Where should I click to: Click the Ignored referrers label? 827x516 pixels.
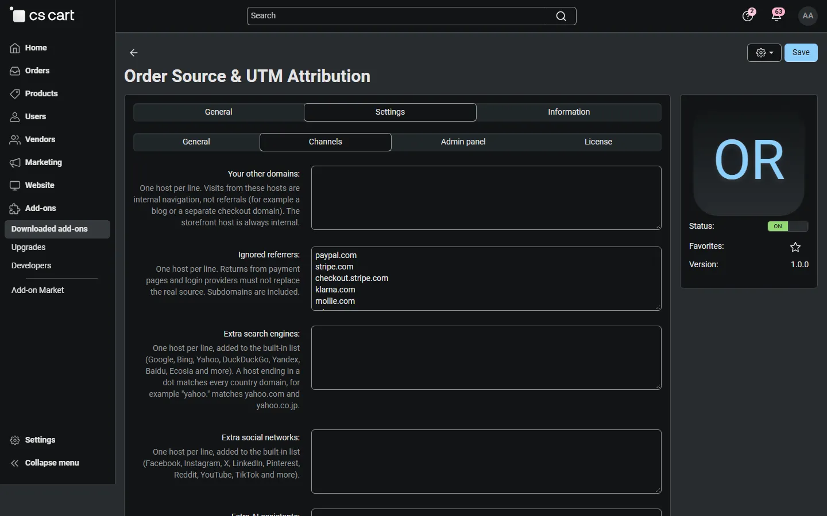click(x=269, y=255)
